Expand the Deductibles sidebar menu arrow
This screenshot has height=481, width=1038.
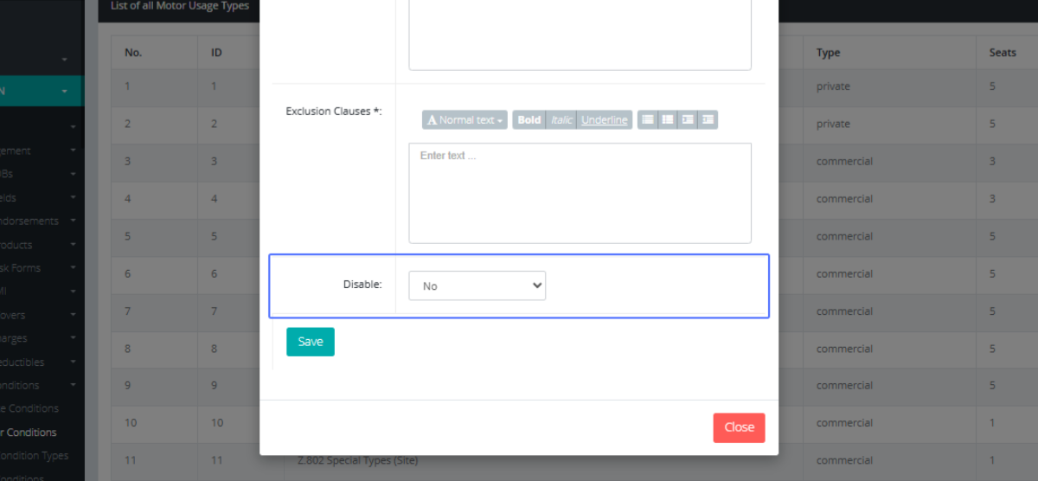coord(73,362)
